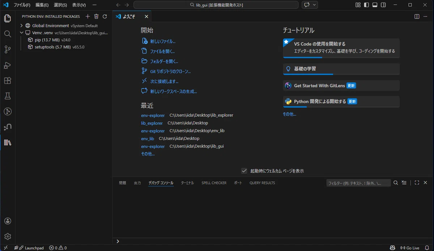Collapse the Venv: .venv tree node
434x251 pixels.
(22, 33)
